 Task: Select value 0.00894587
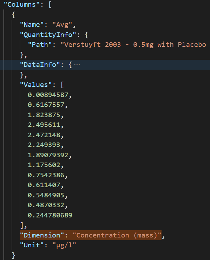pos(48,95)
